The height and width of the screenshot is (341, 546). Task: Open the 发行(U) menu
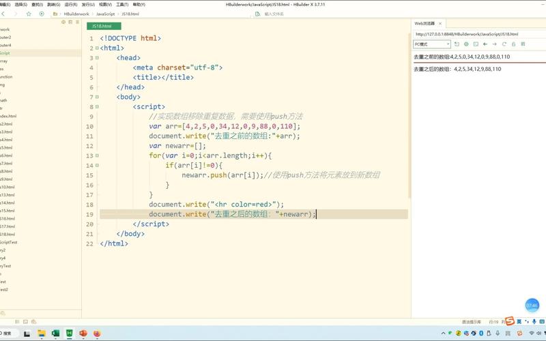pyautogui.click(x=88, y=5)
